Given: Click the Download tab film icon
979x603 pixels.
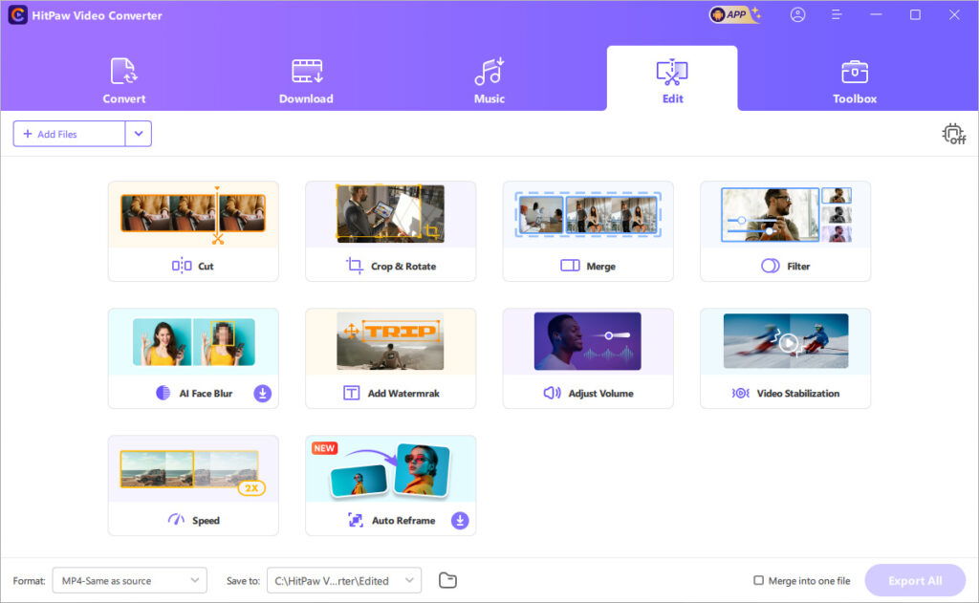Looking at the screenshot, I should click(307, 71).
